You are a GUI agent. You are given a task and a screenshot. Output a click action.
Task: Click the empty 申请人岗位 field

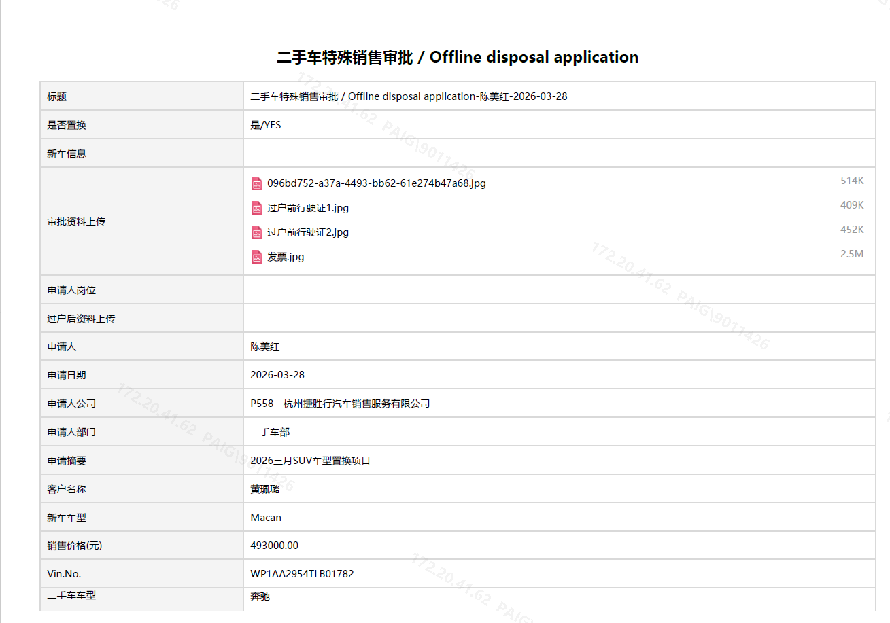559,290
